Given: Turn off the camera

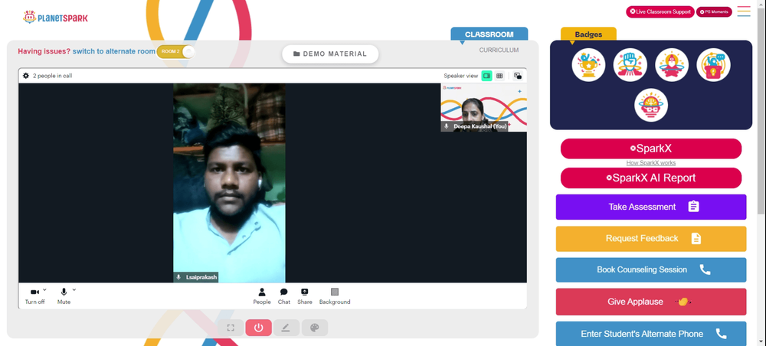Looking at the screenshot, I should 34,295.
